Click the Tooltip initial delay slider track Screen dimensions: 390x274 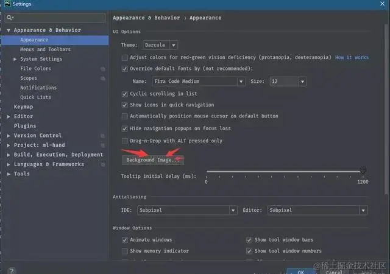(283, 171)
